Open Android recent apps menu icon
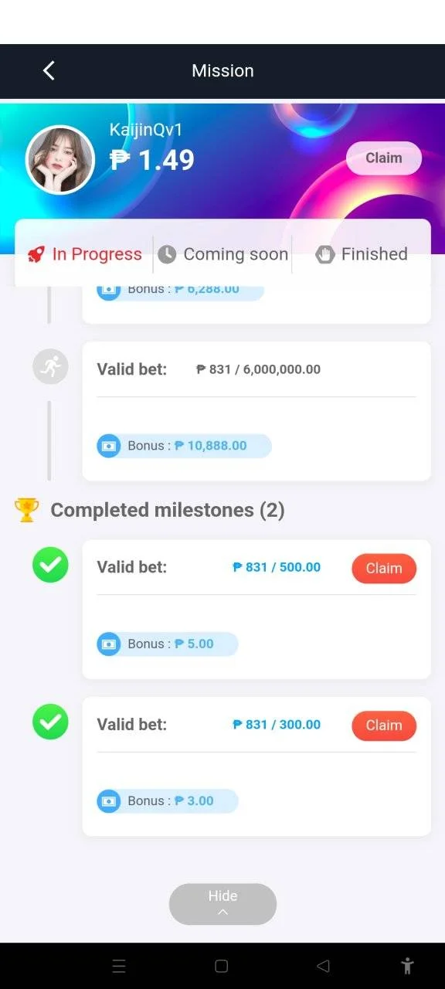Image resolution: width=445 pixels, height=989 pixels. (x=119, y=966)
